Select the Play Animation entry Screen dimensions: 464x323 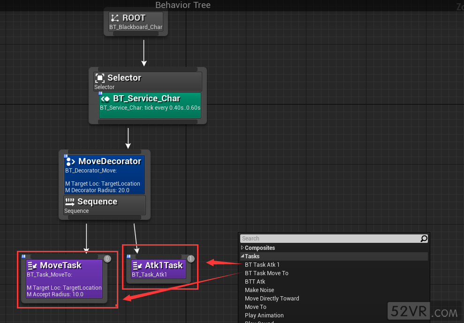pyautogui.click(x=264, y=315)
